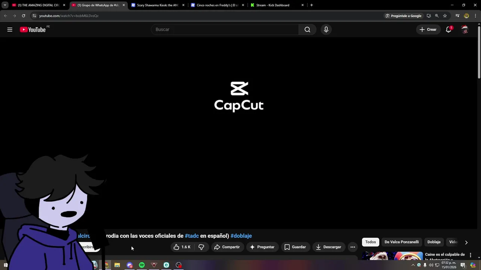Open the #doblaje hashtag link
This screenshot has height=270, width=481.
(x=241, y=236)
